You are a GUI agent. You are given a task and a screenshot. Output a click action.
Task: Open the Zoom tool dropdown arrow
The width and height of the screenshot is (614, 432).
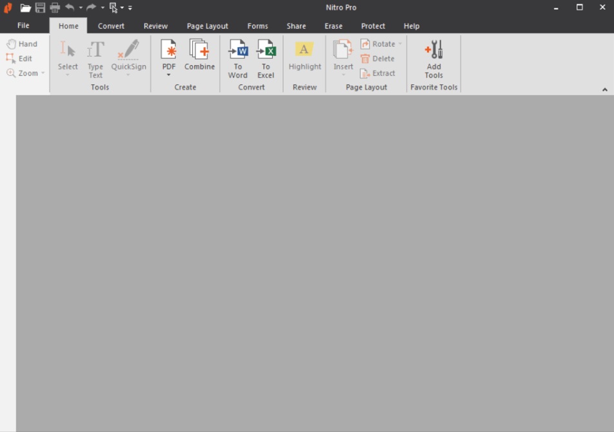[43, 74]
